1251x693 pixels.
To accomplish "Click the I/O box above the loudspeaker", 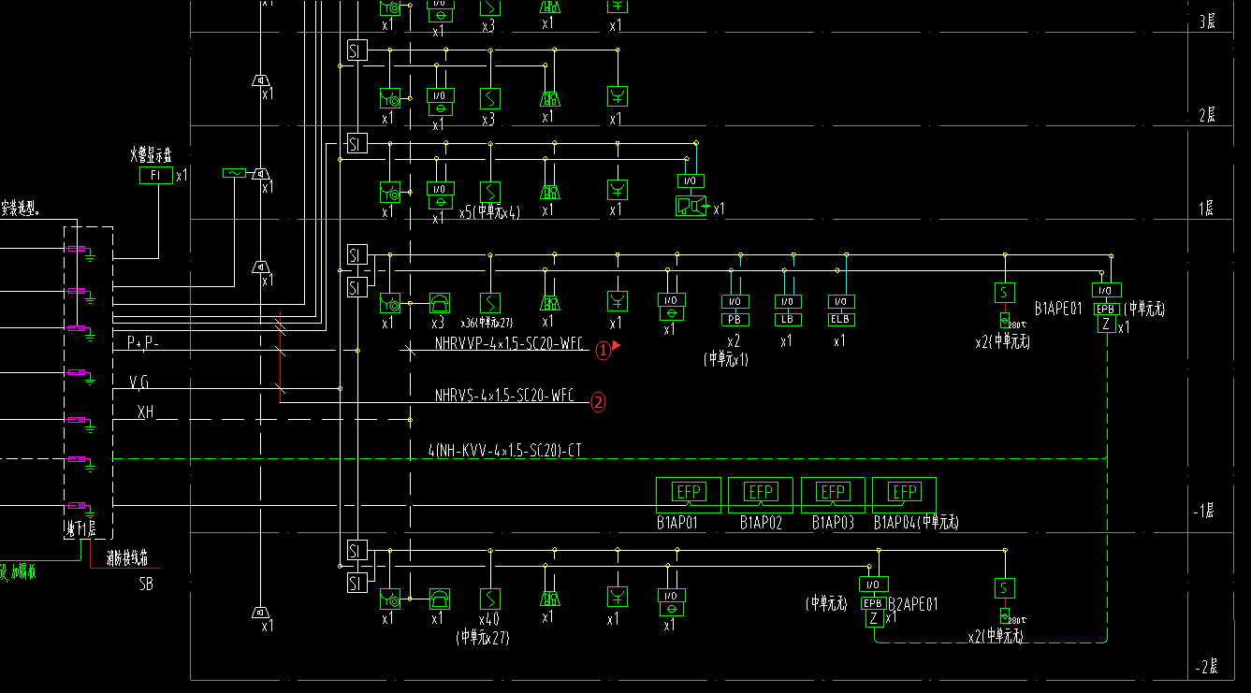I will [691, 180].
